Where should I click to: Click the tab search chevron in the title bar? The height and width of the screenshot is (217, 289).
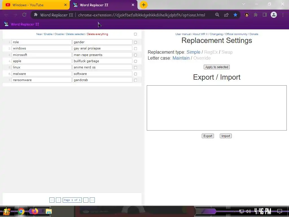(244, 4)
